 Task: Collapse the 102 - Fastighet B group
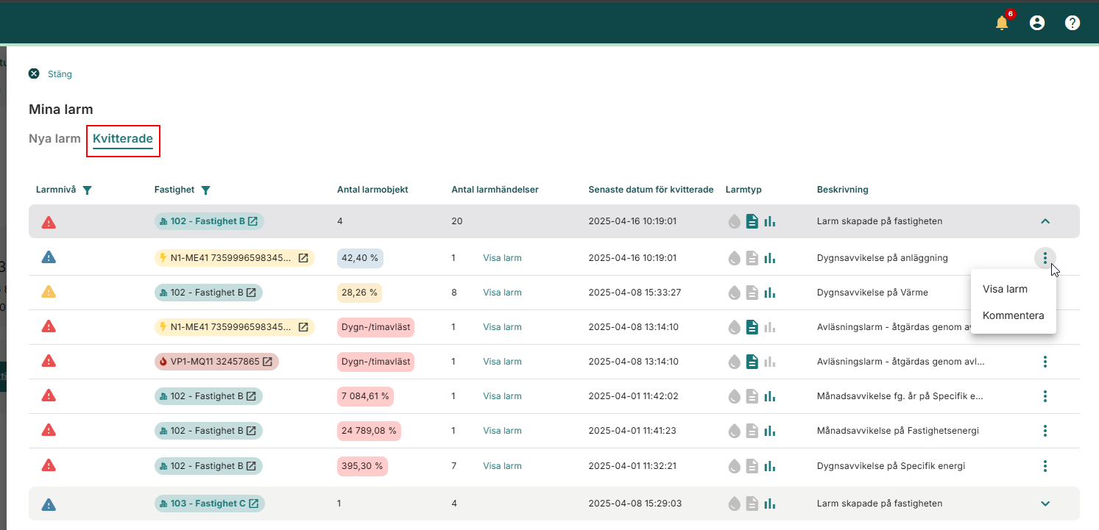[x=1045, y=221]
